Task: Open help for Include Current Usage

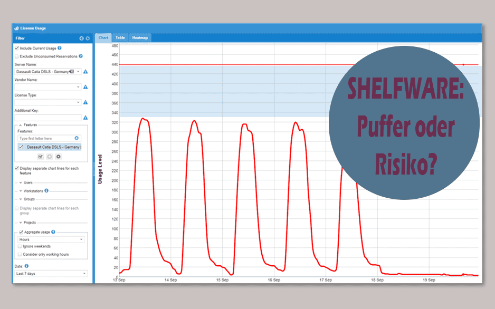Action: (x=59, y=48)
